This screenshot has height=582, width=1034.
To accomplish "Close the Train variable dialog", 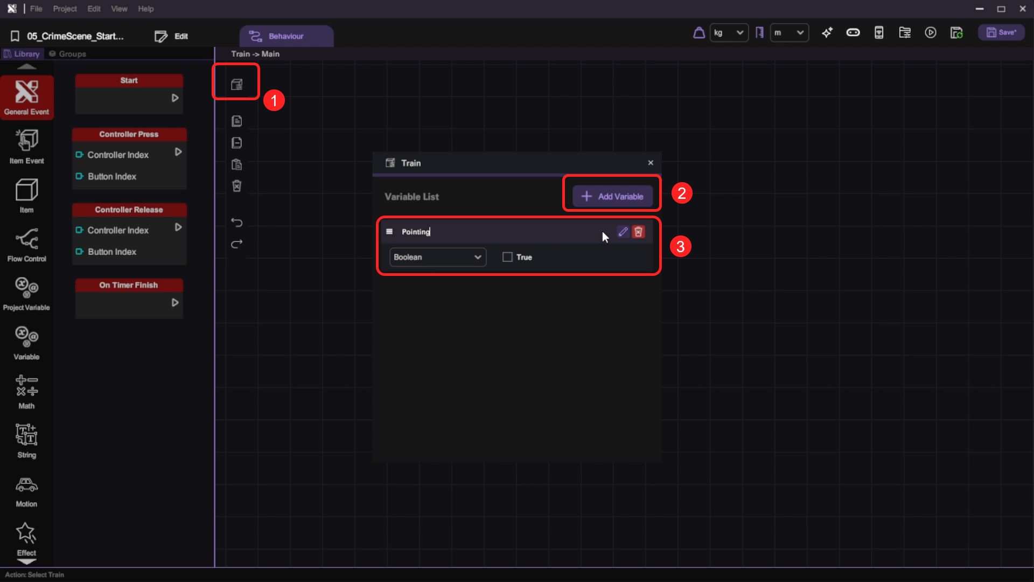I will coord(651,163).
